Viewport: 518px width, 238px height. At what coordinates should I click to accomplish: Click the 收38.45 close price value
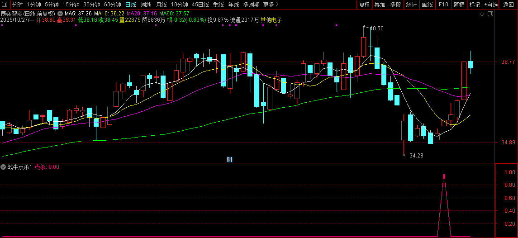pos(109,20)
